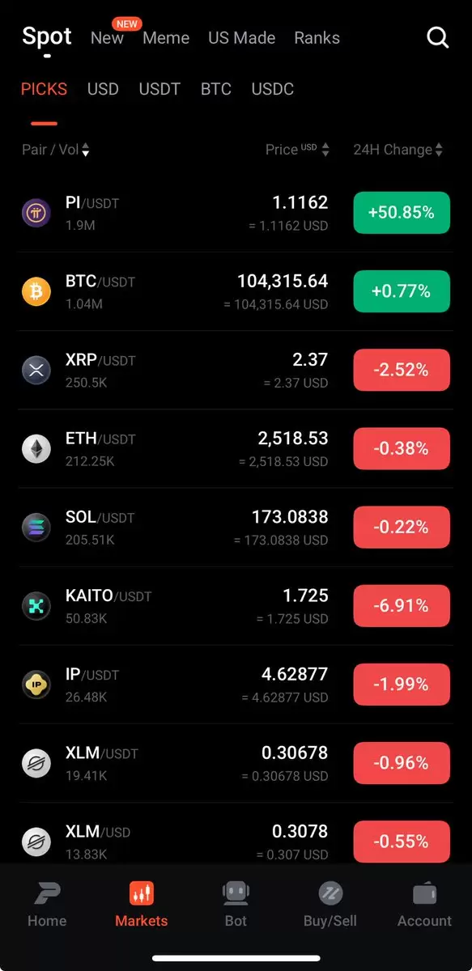
Task: Open the Account wallet icon
Action: (424, 893)
